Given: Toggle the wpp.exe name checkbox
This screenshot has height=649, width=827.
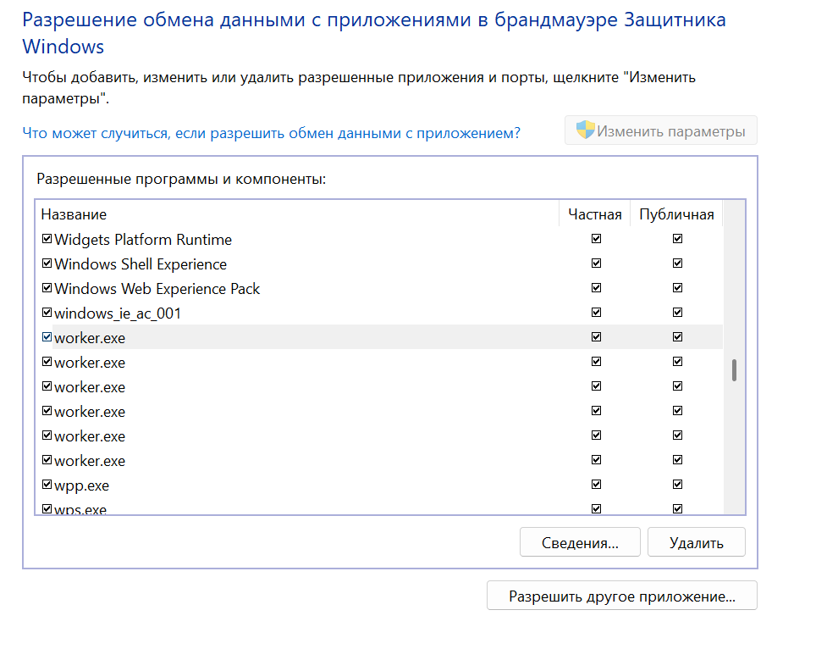Looking at the screenshot, I should (x=47, y=485).
